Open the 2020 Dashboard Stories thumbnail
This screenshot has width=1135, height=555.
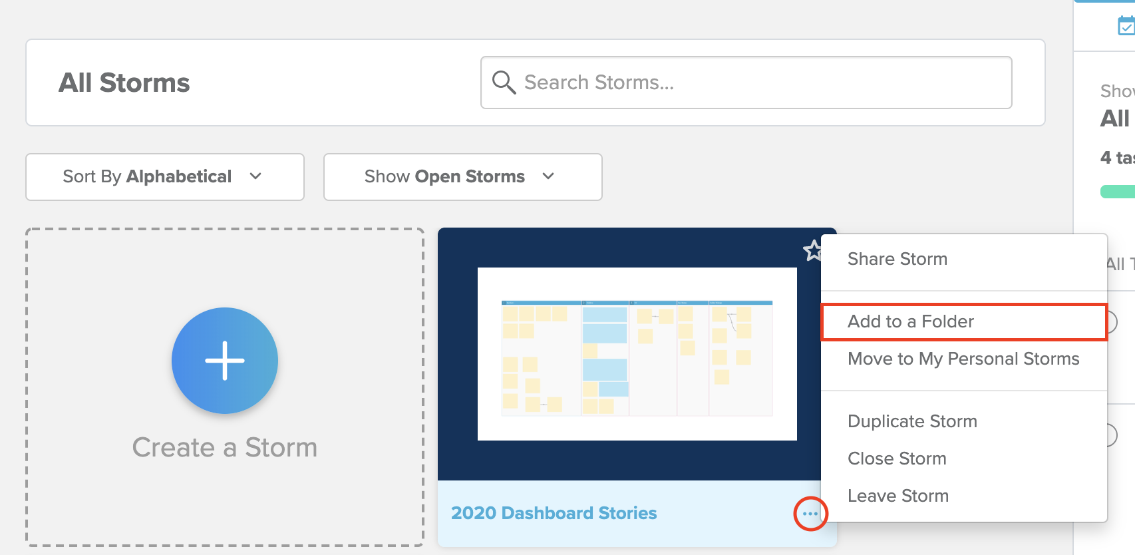click(637, 354)
